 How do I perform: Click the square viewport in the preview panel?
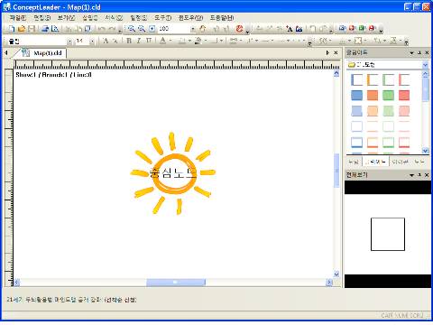pyautogui.click(x=388, y=234)
